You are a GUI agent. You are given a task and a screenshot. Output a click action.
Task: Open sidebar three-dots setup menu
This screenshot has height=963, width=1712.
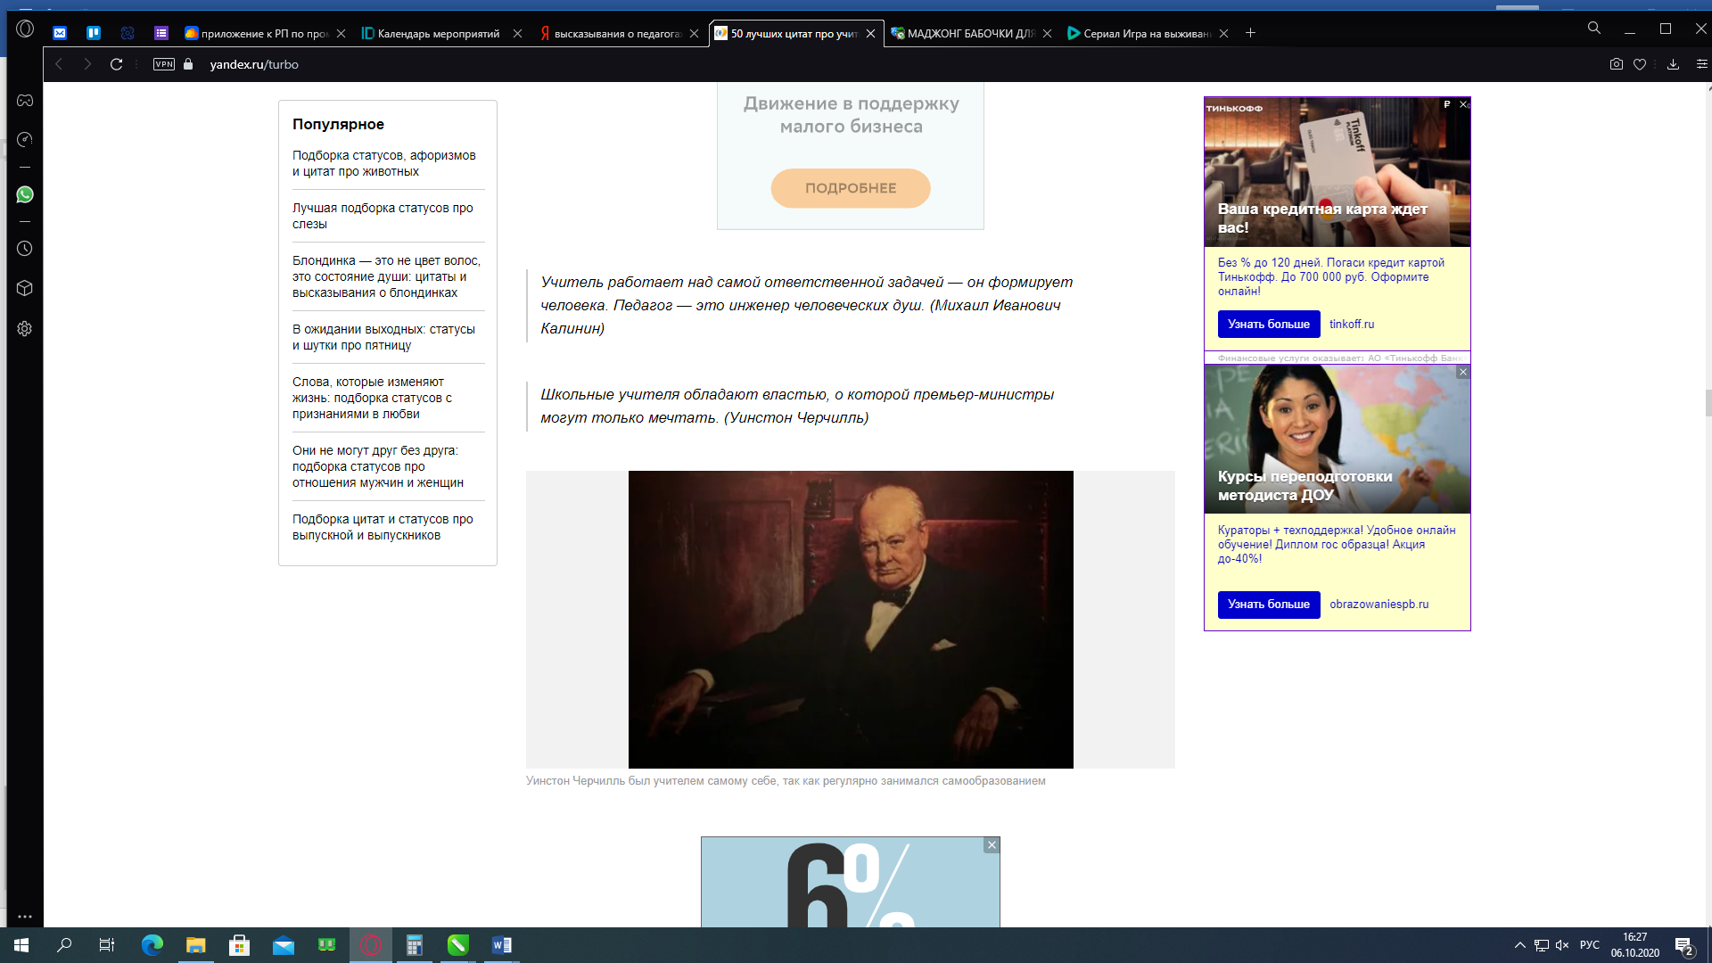pyautogui.click(x=25, y=917)
